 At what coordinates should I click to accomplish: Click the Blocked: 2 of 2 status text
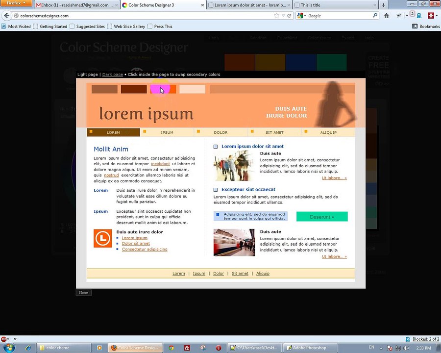[425, 339]
